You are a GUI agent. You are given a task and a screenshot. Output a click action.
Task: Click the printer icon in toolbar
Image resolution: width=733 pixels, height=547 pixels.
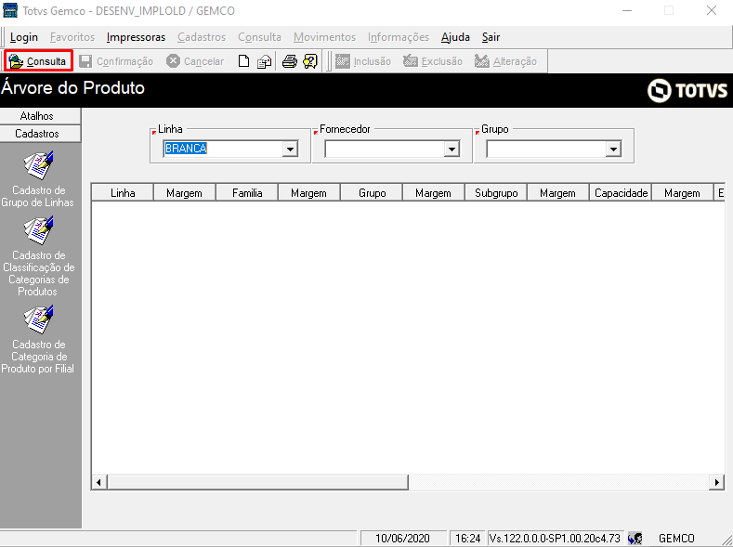coord(289,61)
